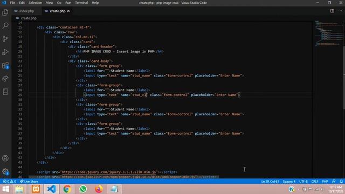The width and height of the screenshot is (345, 194).
Task: Close the create.php tab
Action: [x=68, y=11]
